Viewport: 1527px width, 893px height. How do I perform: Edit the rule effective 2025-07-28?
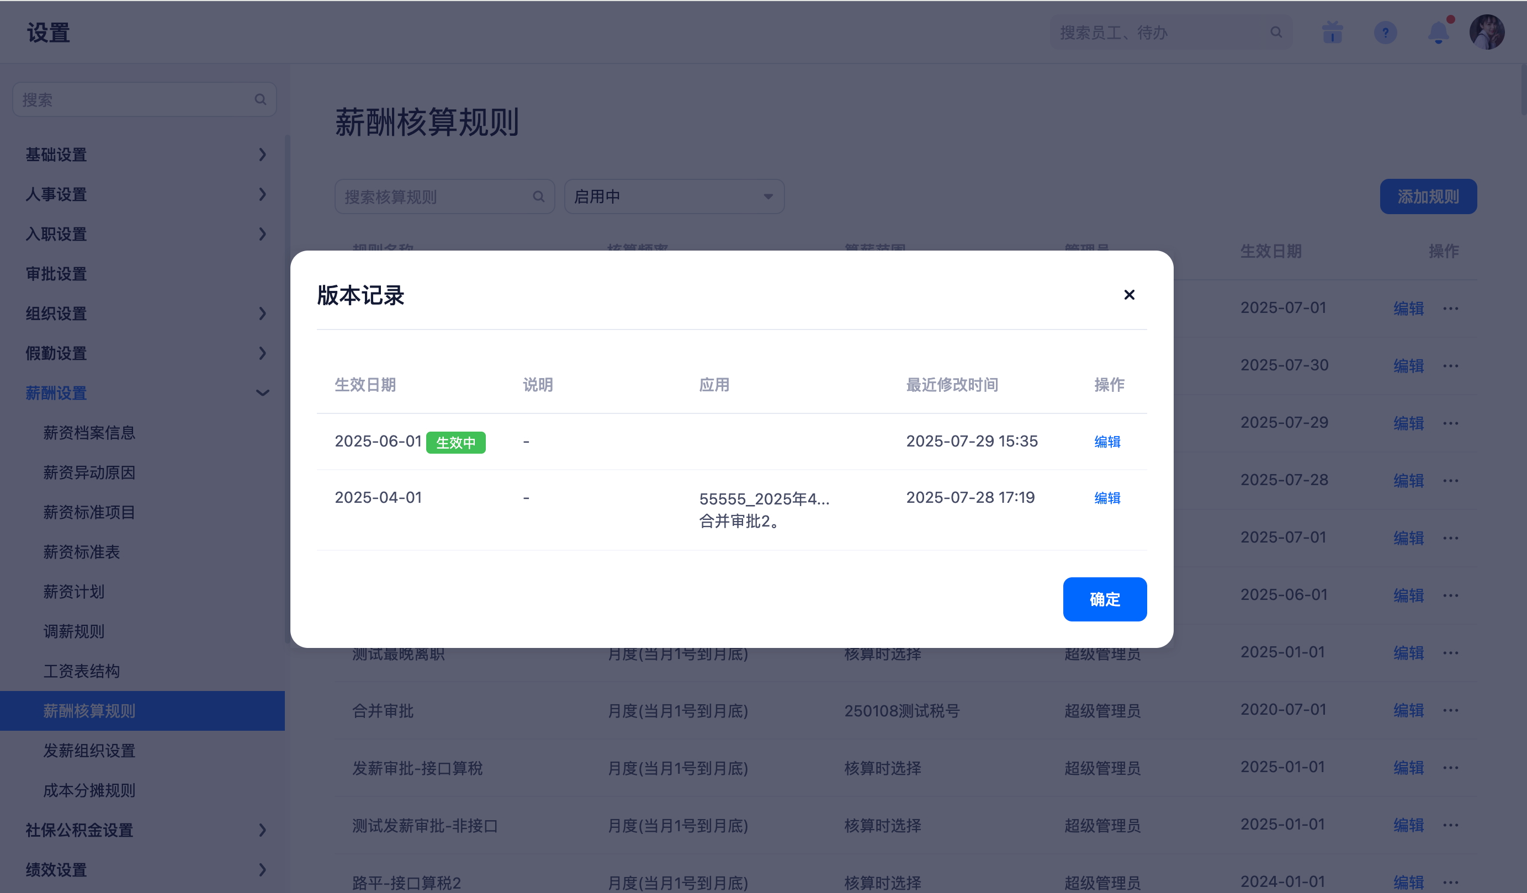click(x=1408, y=480)
